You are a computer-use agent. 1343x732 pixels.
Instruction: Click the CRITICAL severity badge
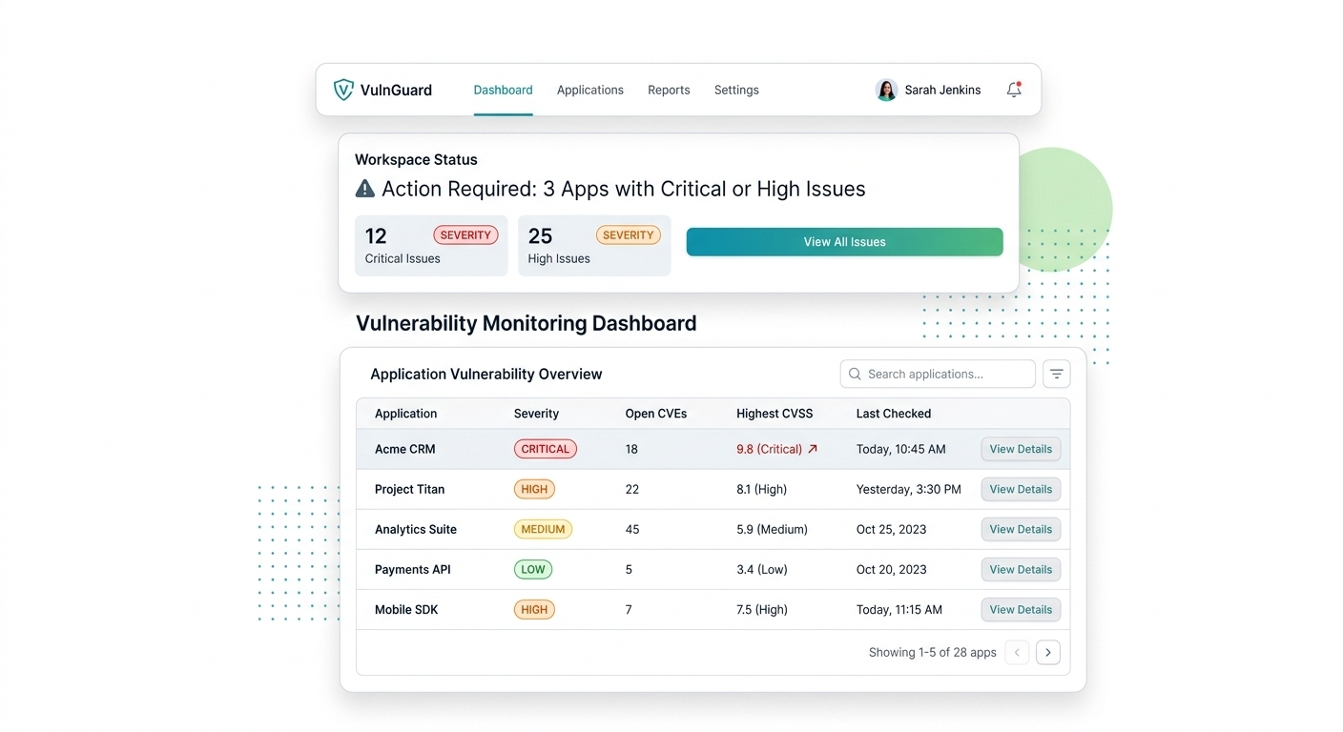click(546, 449)
